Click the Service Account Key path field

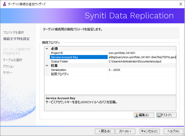pyautogui.click(x=142, y=57)
